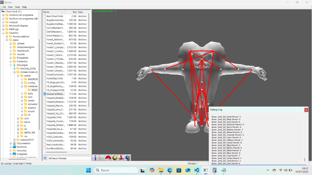Collapse the Usuarios folder tree node

(x=3, y=33)
